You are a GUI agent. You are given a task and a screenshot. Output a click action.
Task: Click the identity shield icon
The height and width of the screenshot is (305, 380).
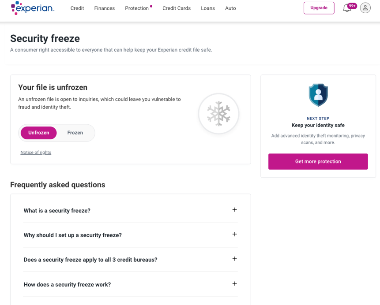tap(318, 95)
